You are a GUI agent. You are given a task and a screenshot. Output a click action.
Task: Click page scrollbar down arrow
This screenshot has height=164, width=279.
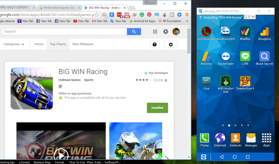[x=189, y=157]
